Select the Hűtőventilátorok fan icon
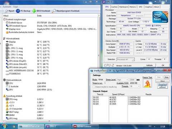The height and width of the screenshot is (129, 172). point(5,80)
